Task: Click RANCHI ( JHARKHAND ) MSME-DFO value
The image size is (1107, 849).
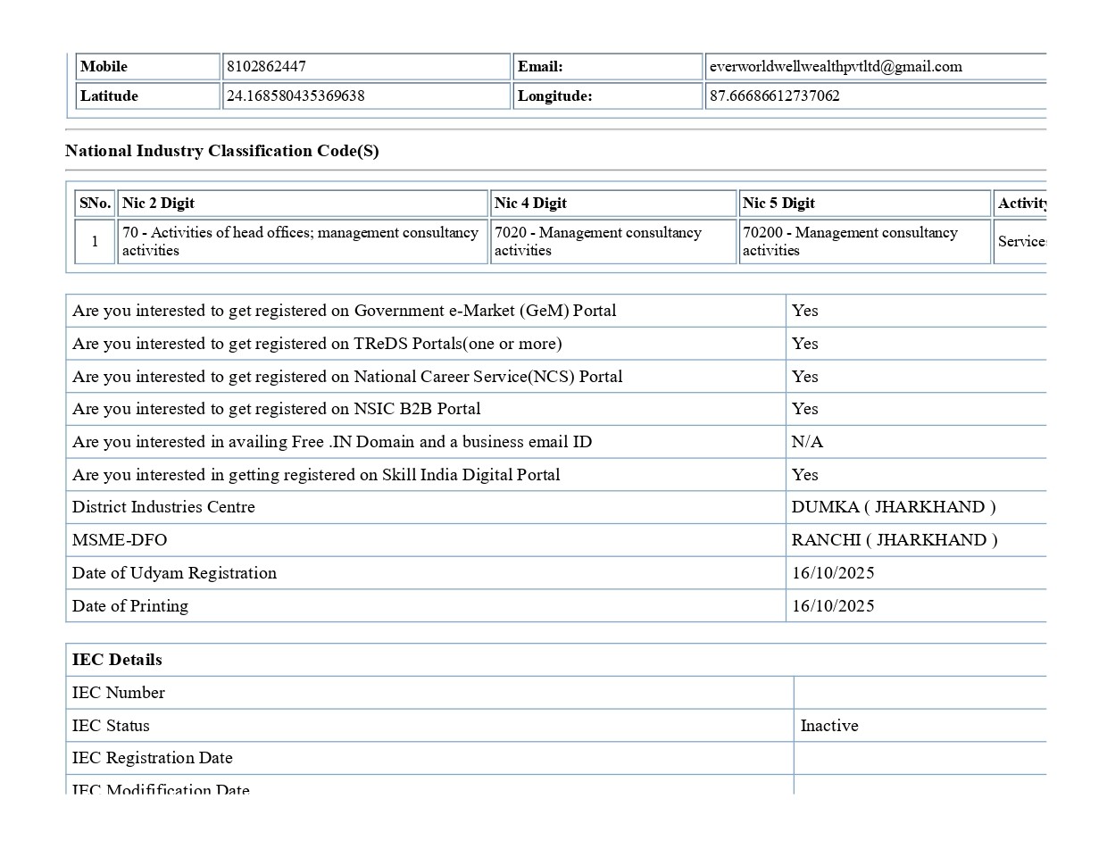Action: pyautogui.click(x=894, y=540)
